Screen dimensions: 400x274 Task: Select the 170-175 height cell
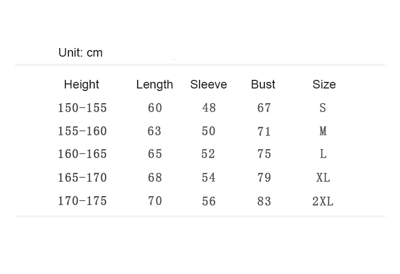[x=82, y=201]
